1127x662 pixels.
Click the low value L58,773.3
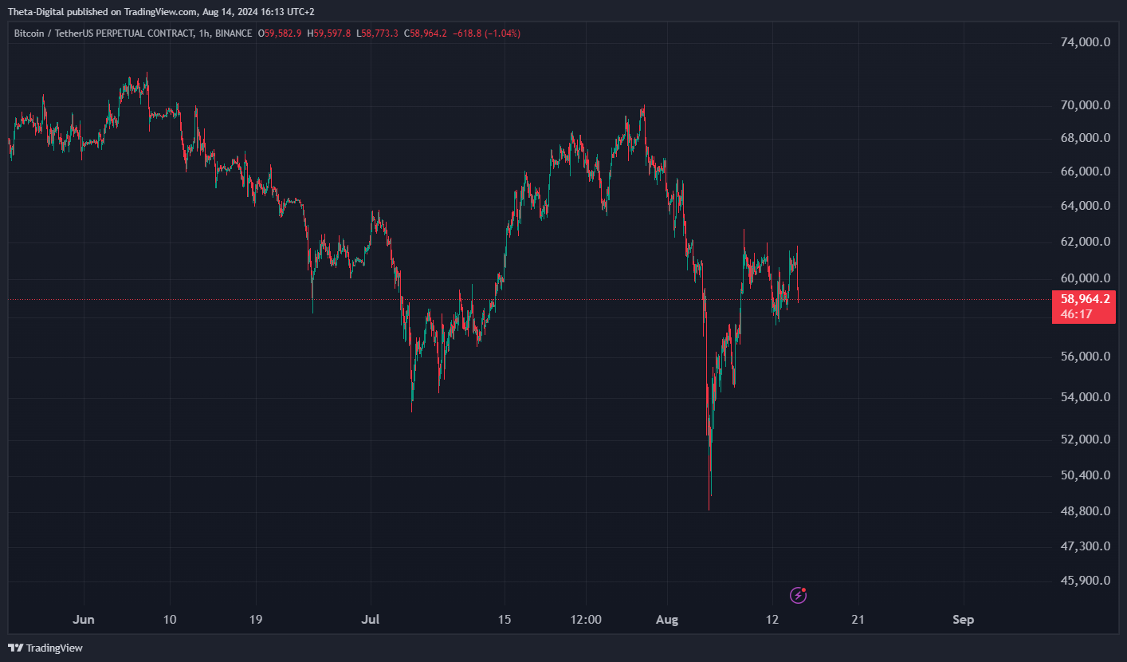[377, 33]
